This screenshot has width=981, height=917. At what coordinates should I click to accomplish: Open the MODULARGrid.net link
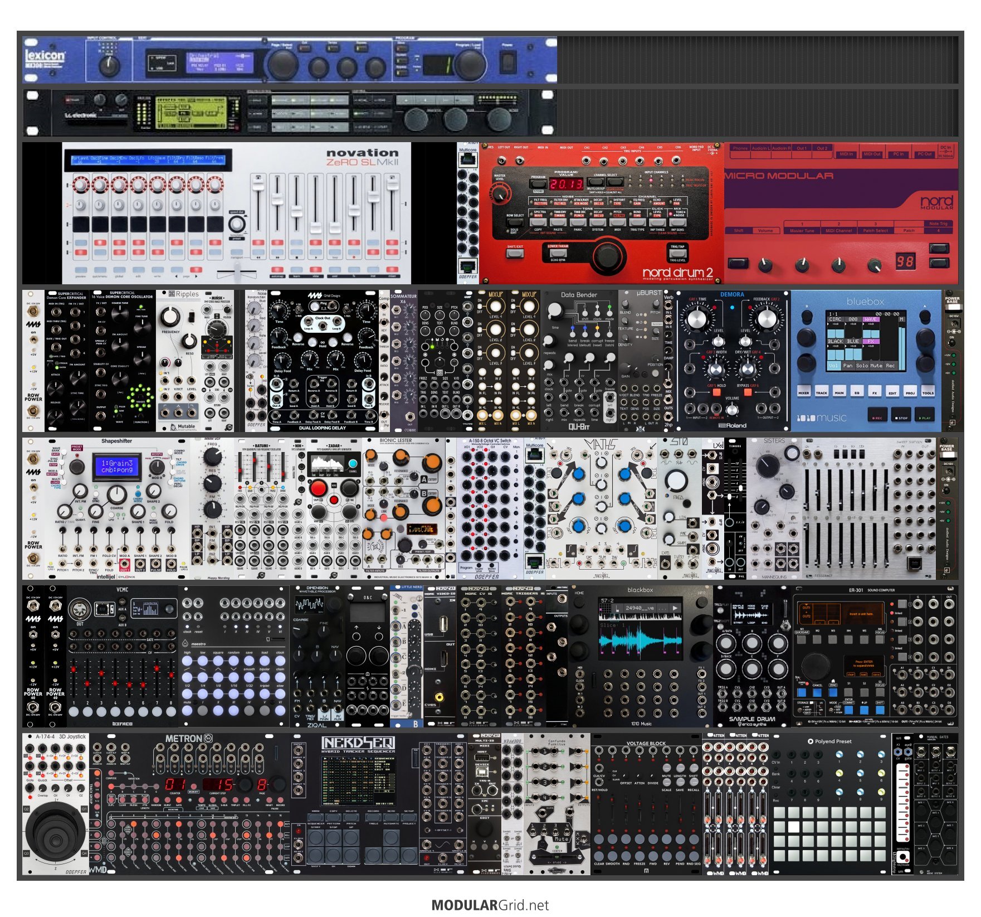pos(490,905)
